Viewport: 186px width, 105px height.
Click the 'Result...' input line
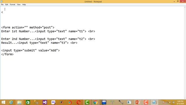pyautogui.click(x=39, y=43)
